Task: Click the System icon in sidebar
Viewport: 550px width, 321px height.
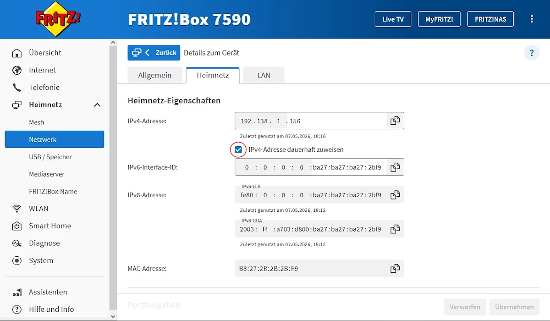Action: (x=17, y=260)
